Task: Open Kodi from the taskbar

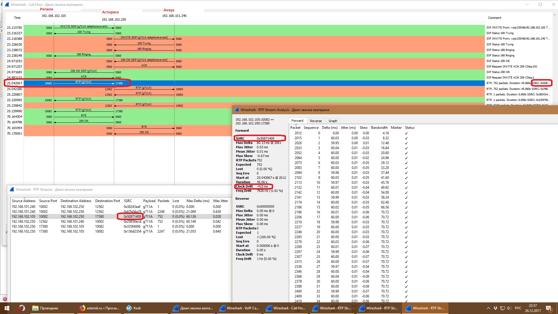Action: click(134, 308)
